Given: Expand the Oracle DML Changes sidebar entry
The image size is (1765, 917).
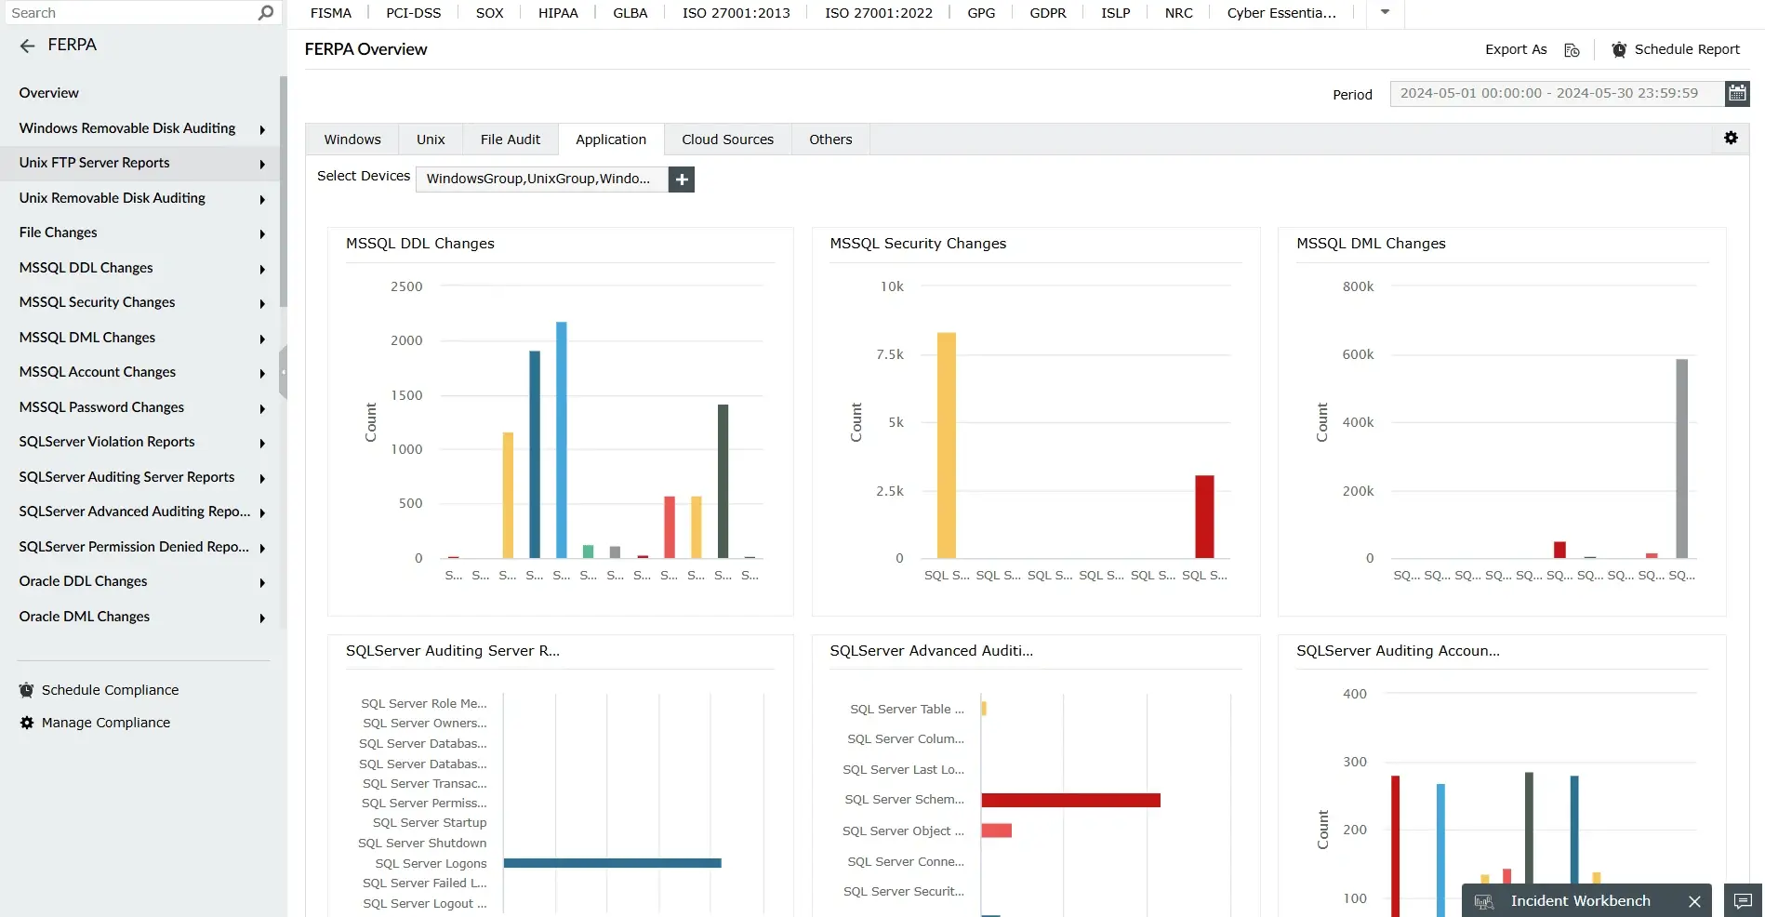Looking at the screenshot, I should (261, 618).
